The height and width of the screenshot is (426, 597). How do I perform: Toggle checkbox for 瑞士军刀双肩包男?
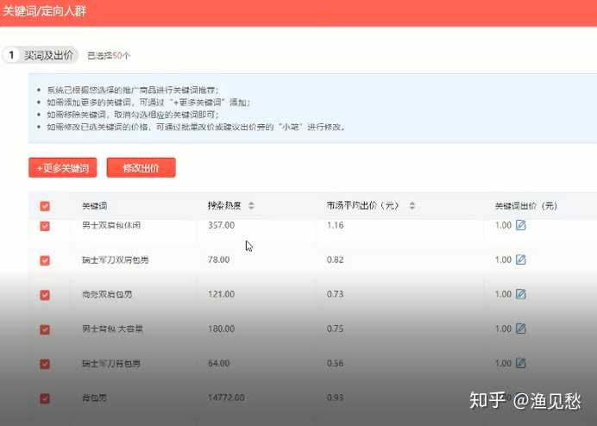pos(45,260)
